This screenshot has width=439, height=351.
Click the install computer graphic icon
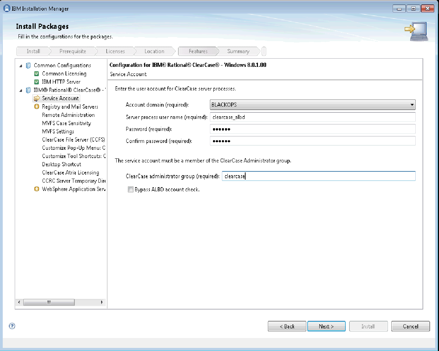(x=416, y=32)
